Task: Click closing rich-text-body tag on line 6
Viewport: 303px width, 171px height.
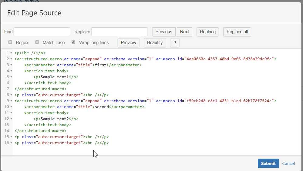Action: pos(48,83)
